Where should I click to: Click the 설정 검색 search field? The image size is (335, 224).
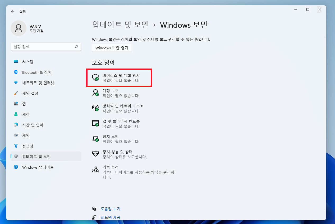coord(46,47)
